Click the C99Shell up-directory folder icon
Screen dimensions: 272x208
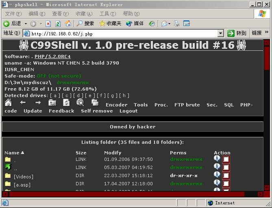52,103
